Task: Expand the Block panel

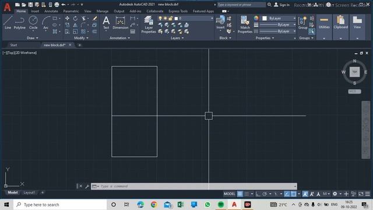Action: 225,38
